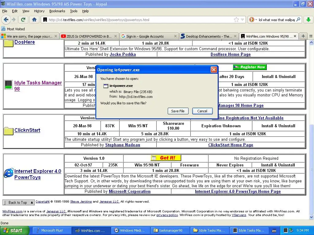Viewport: 314px width, 235px height.
Task: Open the Windows start menu
Action: (x=14, y=230)
